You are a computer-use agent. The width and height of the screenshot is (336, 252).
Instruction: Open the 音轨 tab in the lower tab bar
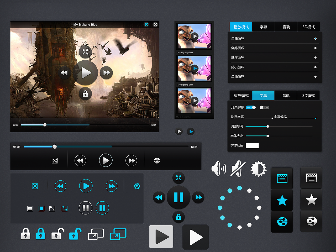point(286,96)
